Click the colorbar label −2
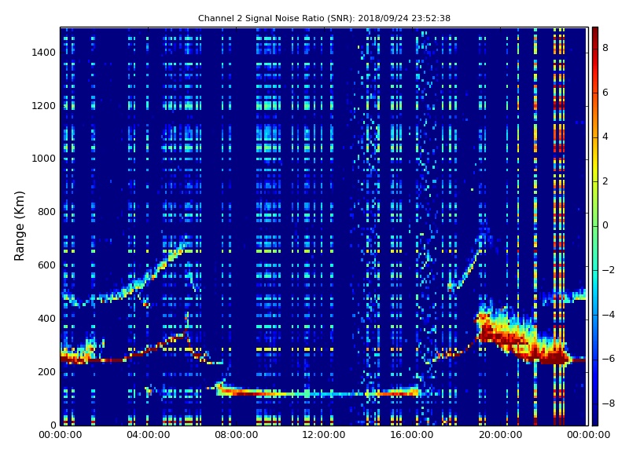 pos(608,270)
